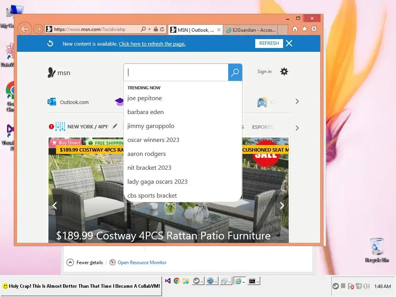Reload page using address bar refresh icon
Screen dimensions: 396x297
pyautogui.click(x=162, y=29)
